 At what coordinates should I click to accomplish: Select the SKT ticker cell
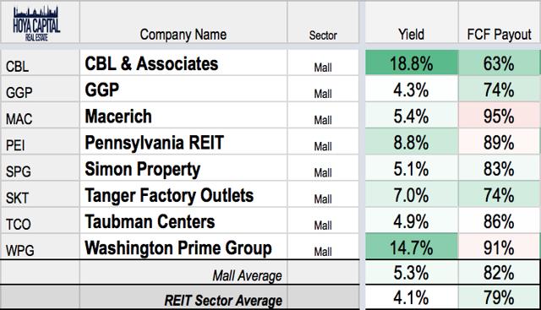pyautogui.click(x=40, y=194)
